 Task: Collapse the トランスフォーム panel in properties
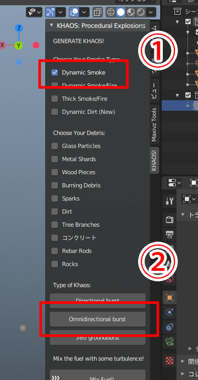pos(183,215)
